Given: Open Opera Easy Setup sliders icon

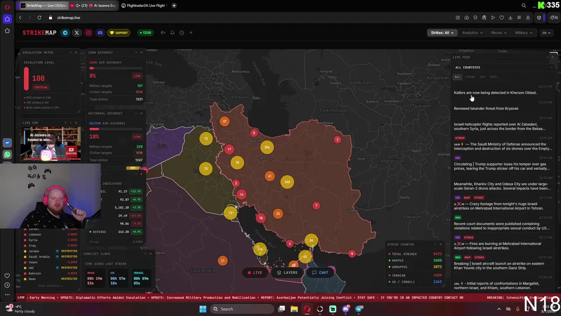Looking at the screenshot, I should coord(519,18).
